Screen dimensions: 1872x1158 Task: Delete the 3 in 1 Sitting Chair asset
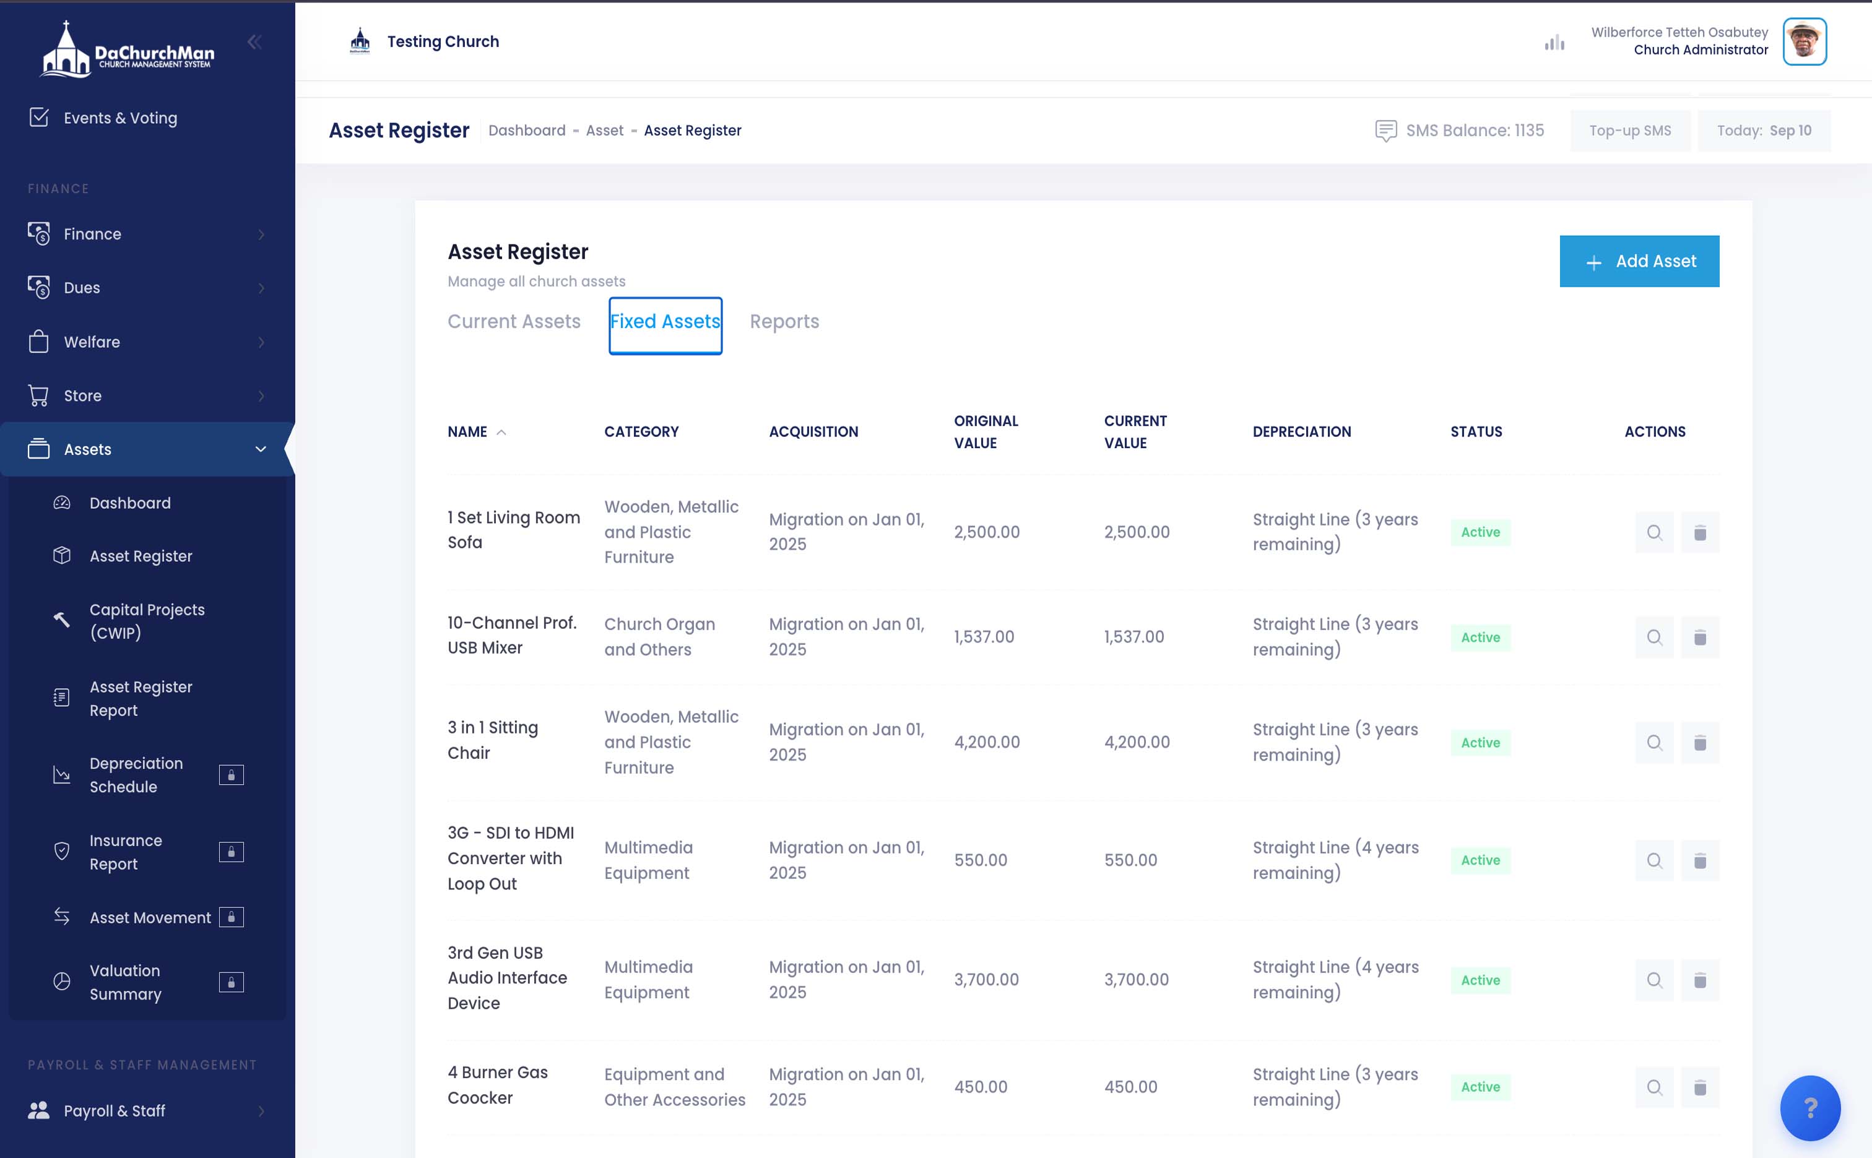pos(1700,742)
